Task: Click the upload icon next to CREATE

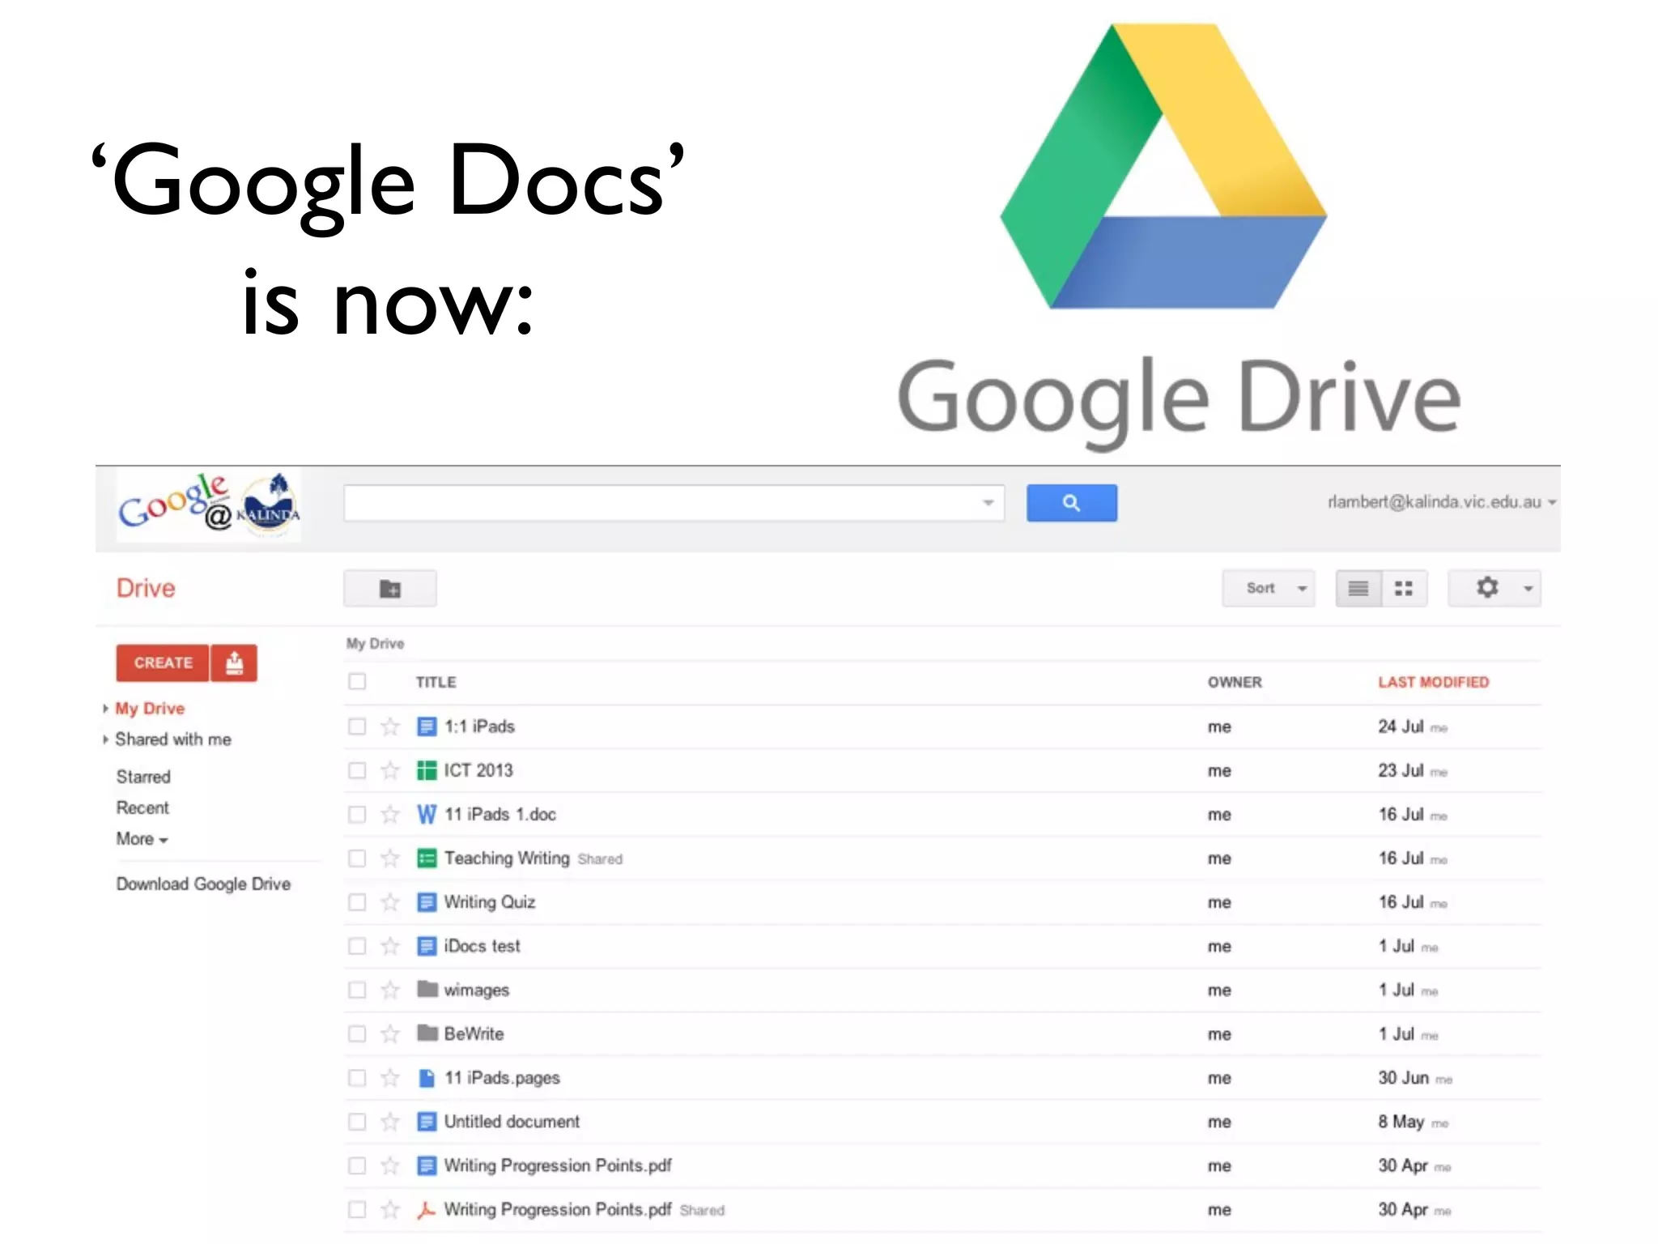Action: 234,662
